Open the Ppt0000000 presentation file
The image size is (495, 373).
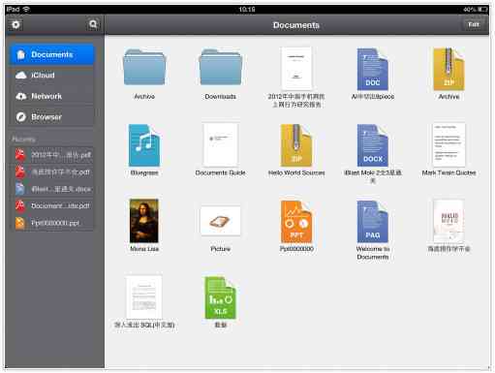[x=296, y=222]
